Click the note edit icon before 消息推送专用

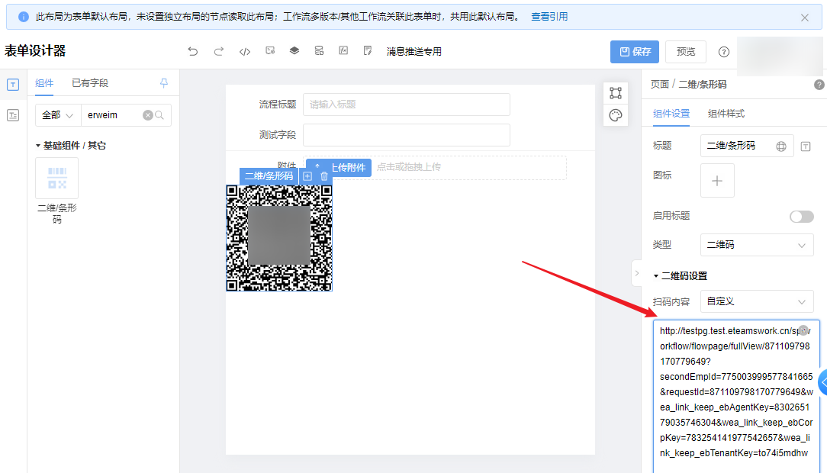(368, 50)
